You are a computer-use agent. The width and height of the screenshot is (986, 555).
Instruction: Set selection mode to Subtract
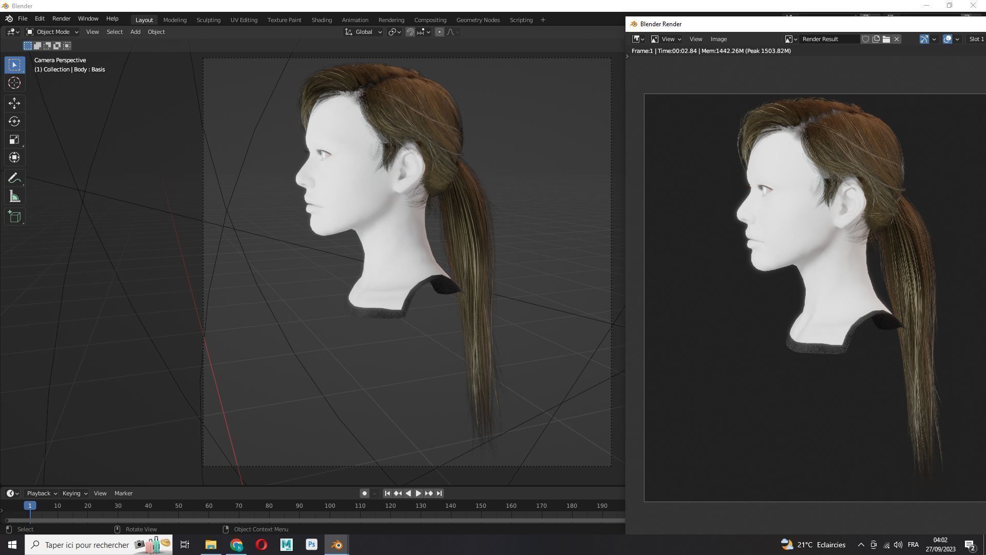point(47,46)
